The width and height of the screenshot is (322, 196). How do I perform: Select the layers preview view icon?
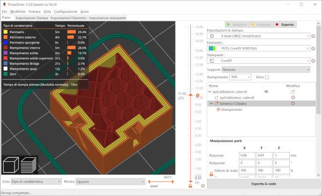(x=28, y=164)
